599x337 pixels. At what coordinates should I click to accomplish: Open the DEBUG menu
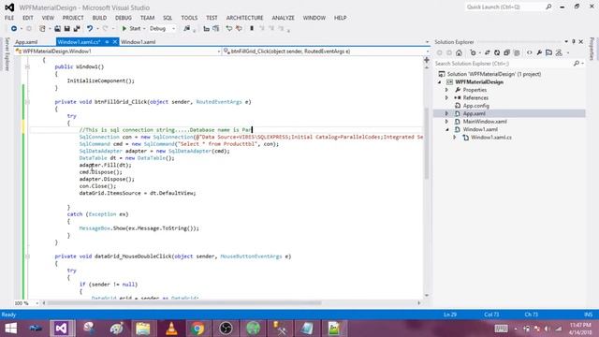tap(123, 18)
